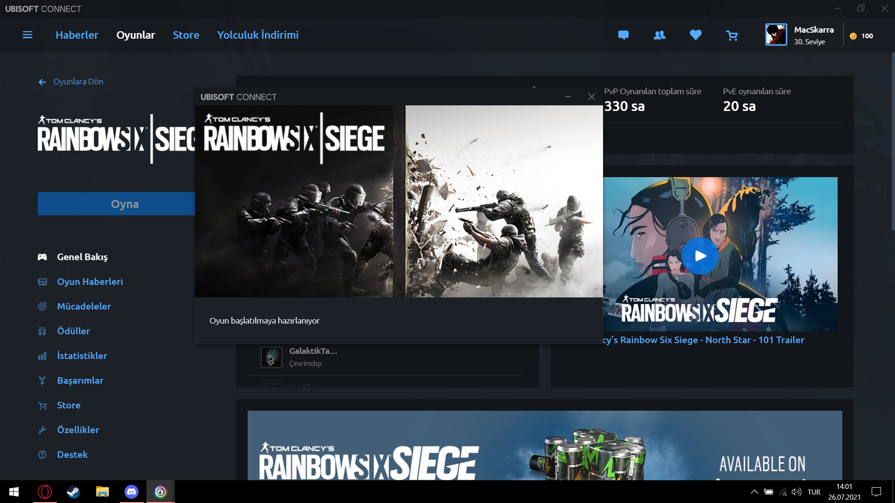Open the GalaktikTa... friend entry

(x=385, y=357)
